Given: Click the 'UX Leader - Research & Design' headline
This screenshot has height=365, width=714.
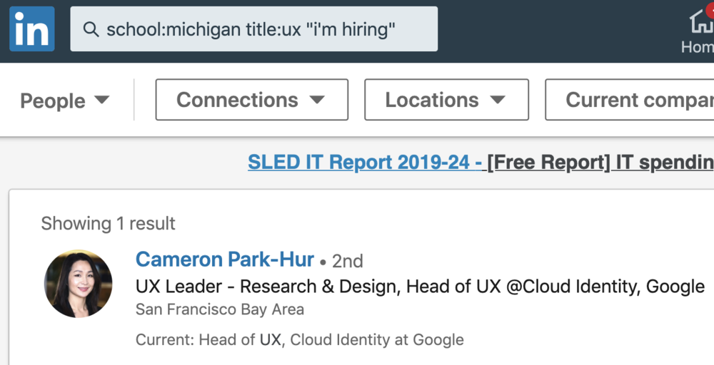Looking at the screenshot, I should pyautogui.click(x=421, y=287).
